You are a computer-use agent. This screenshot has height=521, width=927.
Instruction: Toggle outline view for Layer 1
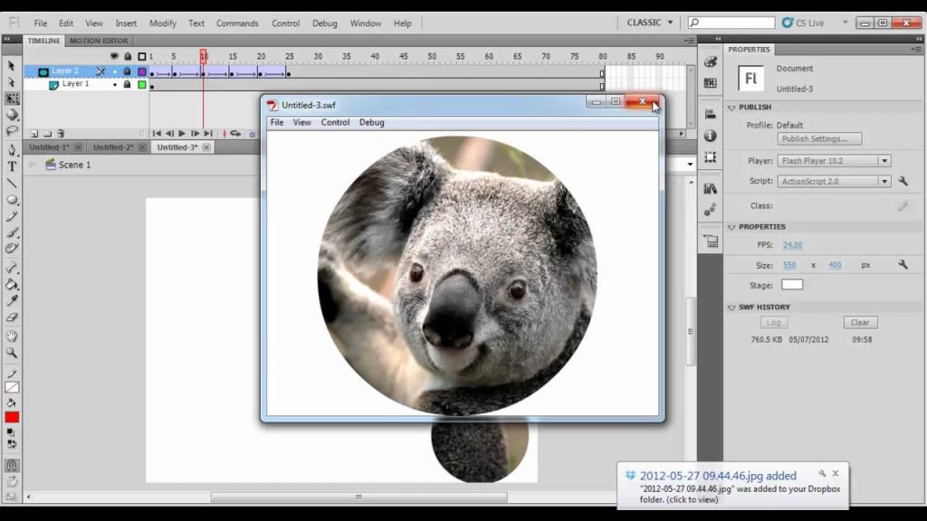tap(142, 84)
